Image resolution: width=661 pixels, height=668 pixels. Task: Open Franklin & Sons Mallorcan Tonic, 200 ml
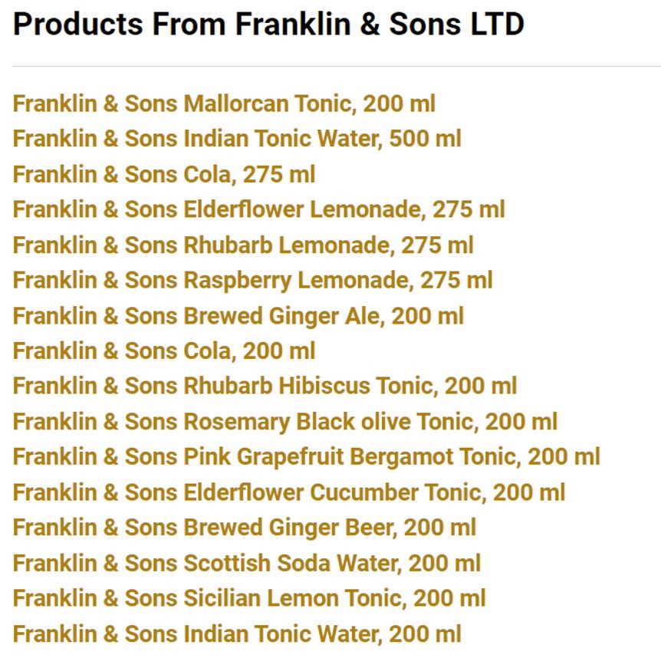point(224,104)
